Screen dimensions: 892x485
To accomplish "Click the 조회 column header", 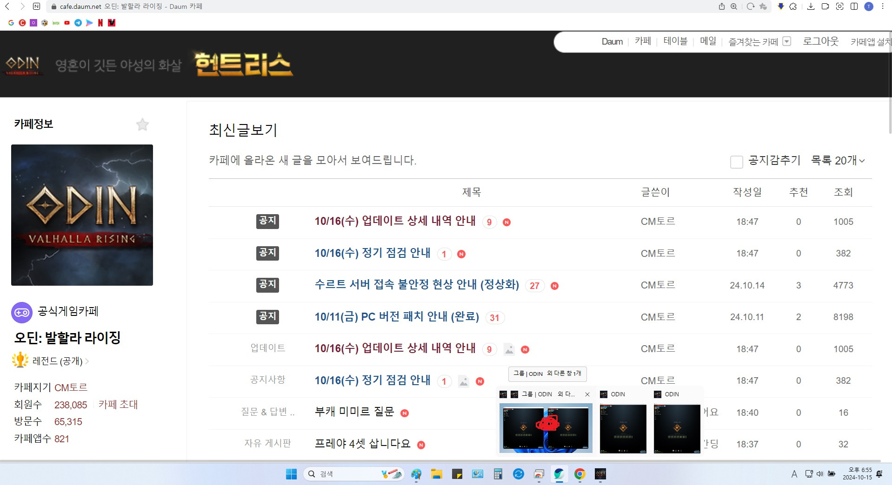I will [843, 192].
